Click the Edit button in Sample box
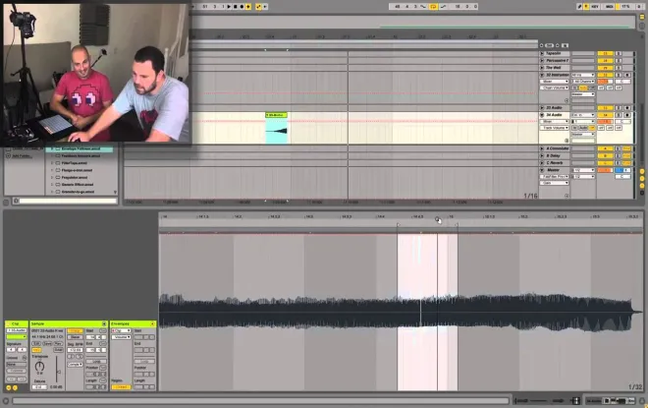The height and width of the screenshot is (408, 648). [36, 343]
